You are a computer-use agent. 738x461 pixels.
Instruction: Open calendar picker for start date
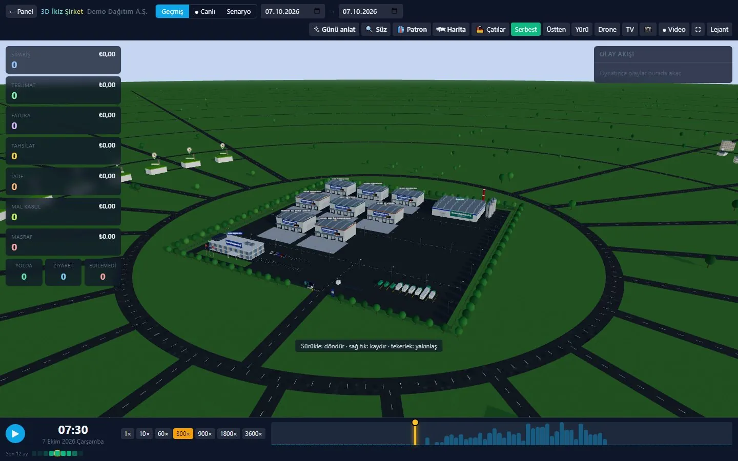317,11
